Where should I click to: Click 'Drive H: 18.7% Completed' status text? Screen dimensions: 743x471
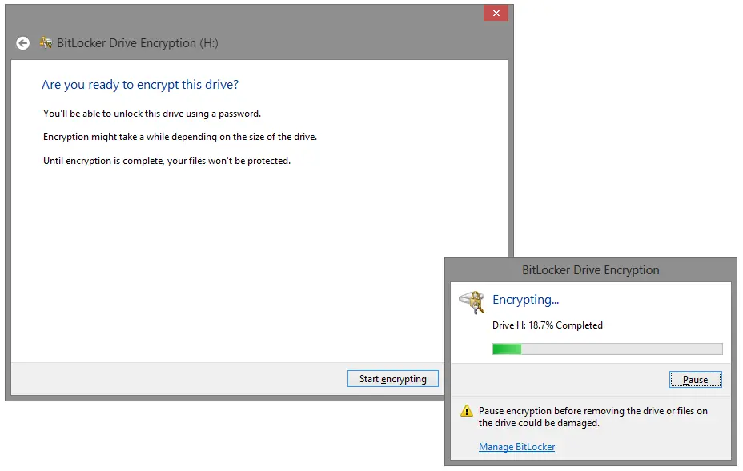click(548, 325)
